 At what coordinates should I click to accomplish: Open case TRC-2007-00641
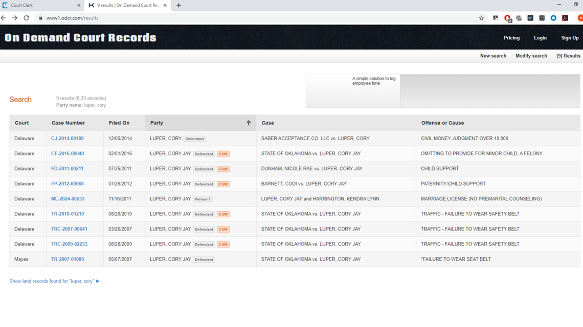pos(69,229)
